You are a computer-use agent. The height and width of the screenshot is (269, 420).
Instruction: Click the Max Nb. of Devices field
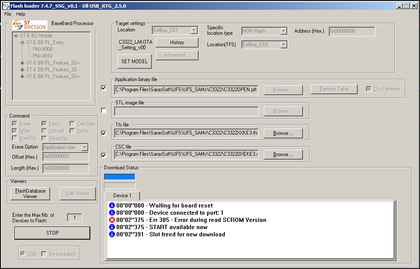click(75, 218)
